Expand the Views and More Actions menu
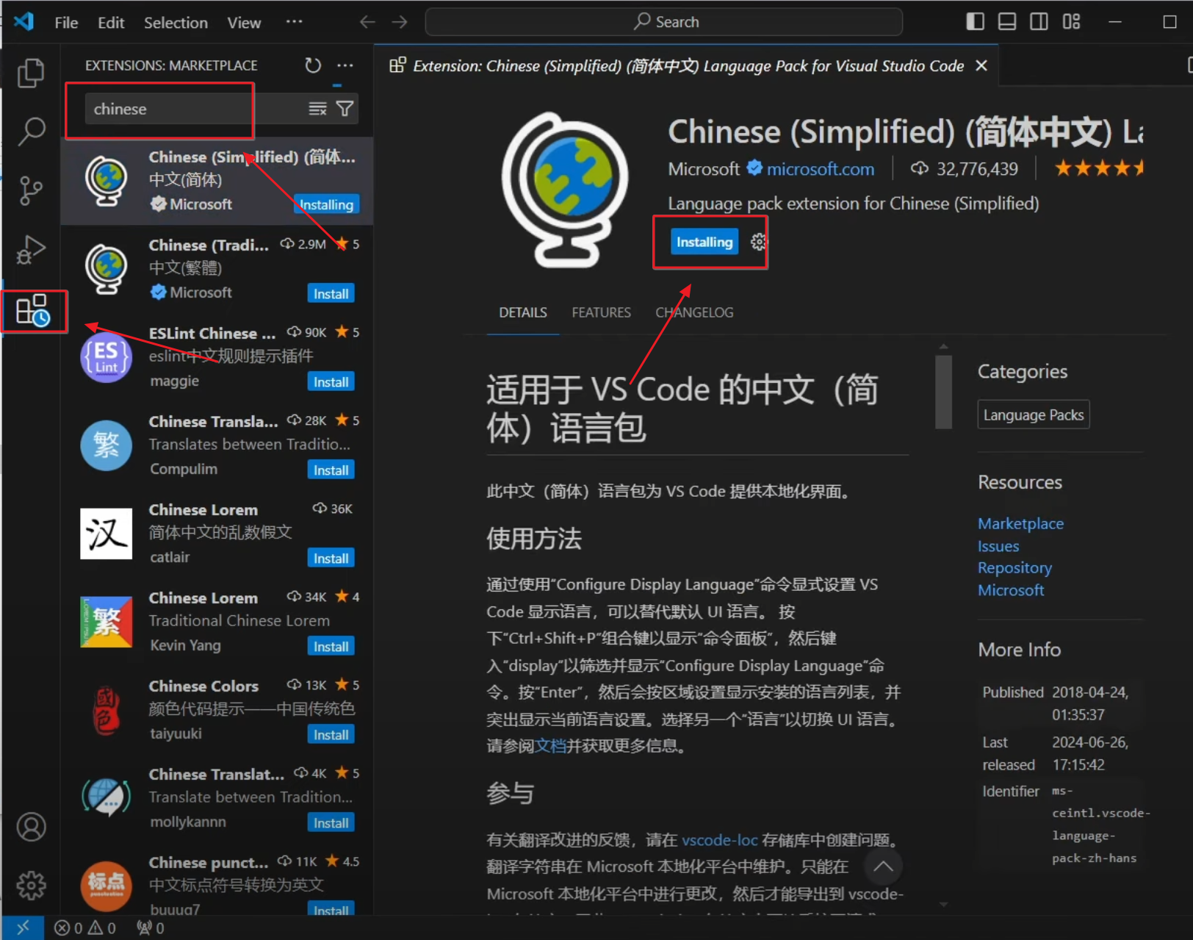Image resolution: width=1193 pixels, height=940 pixels. 345,65
